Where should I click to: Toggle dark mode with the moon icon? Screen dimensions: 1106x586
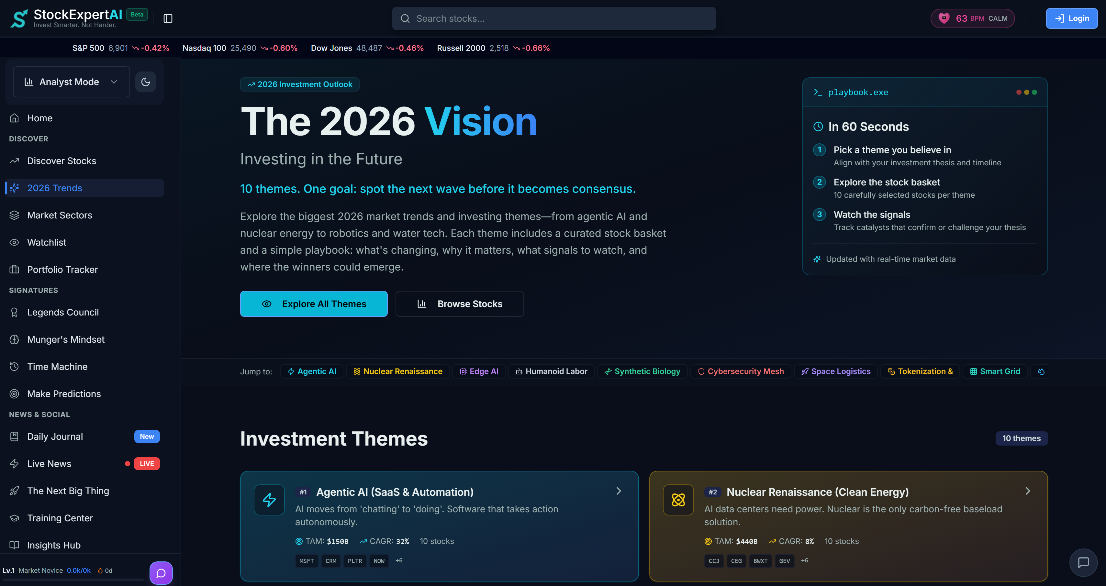click(x=146, y=82)
